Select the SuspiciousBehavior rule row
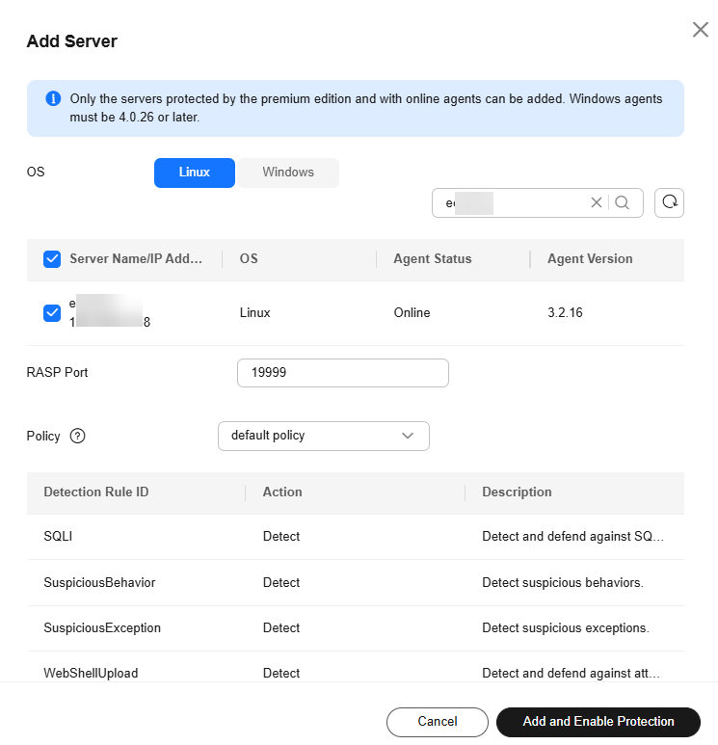This screenshot has width=718, height=745. pos(356,582)
